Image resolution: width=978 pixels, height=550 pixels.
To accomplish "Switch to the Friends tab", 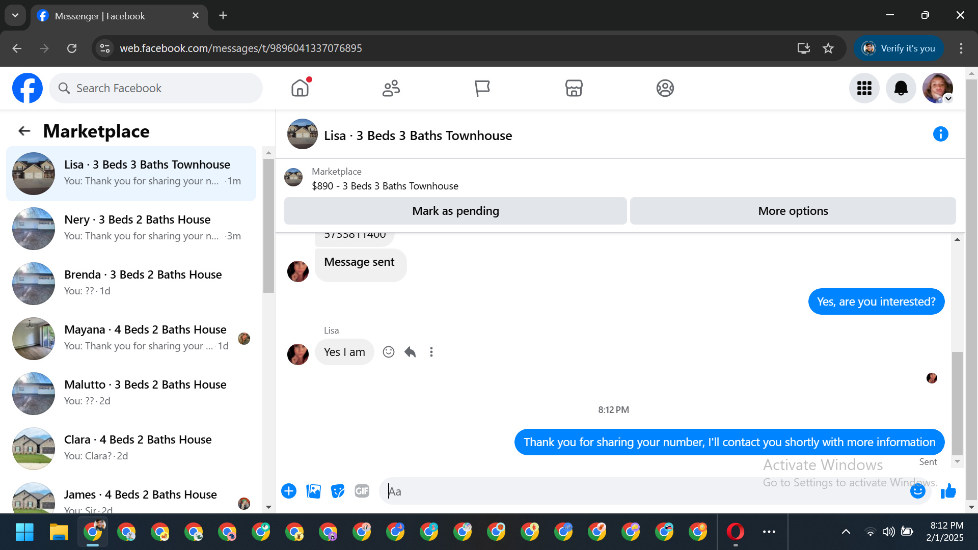I will 391,88.
